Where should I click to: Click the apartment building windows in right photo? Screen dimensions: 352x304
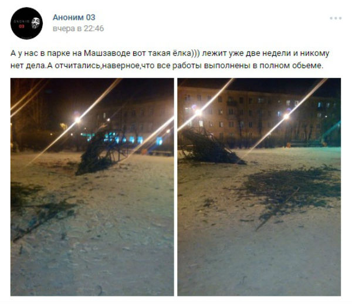pyautogui.click(x=258, y=112)
